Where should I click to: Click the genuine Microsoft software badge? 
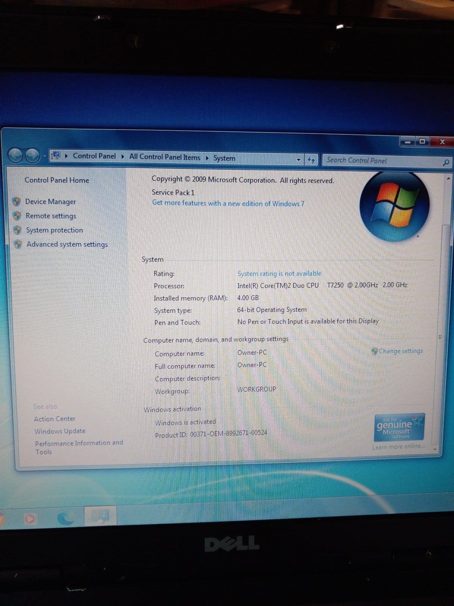[399, 428]
